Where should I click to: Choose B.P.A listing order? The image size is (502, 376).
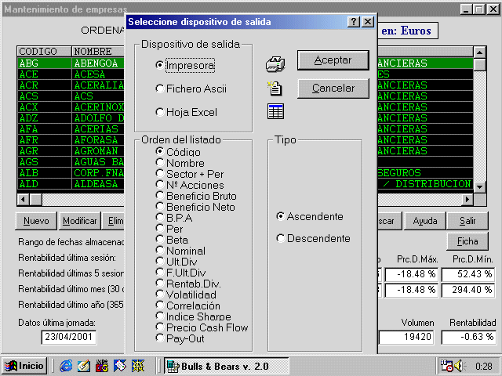click(174, 218)
